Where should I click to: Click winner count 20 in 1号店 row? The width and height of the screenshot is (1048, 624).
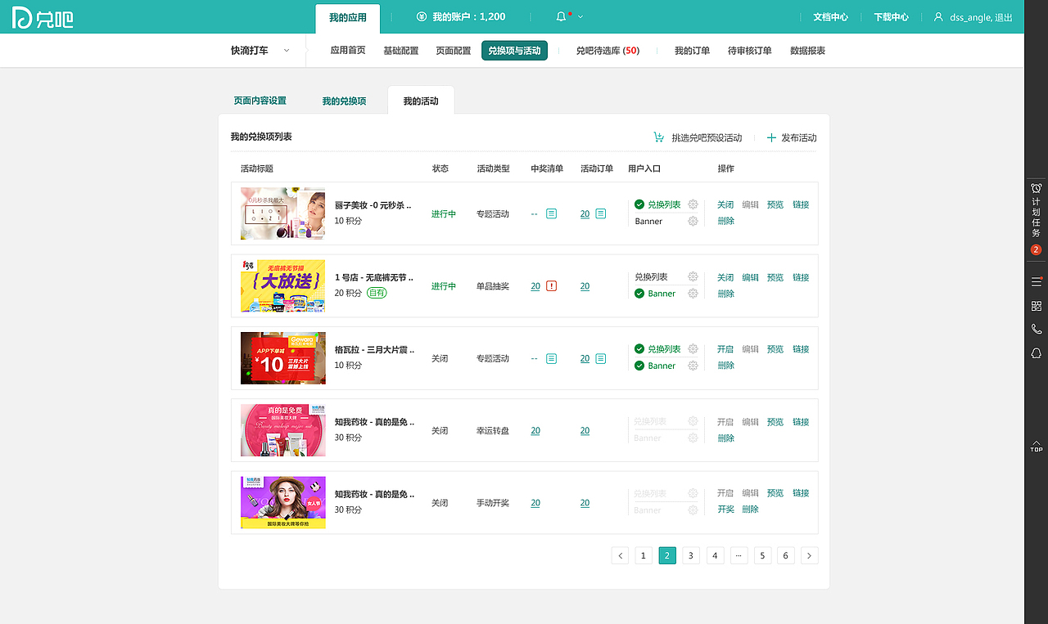click(x=535, y=286)
